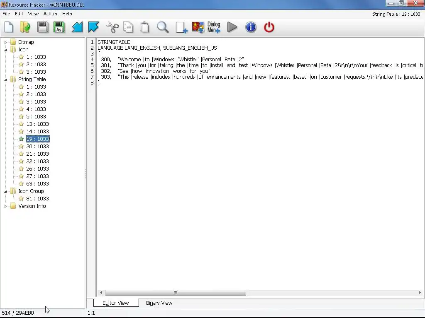The image size is (425, 318).
Task: Select String Table 14 : 1033
Action: point(37,131)
